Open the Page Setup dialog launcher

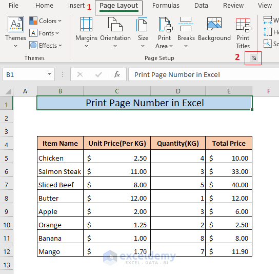pyautogui.click(x=254, y=58)
